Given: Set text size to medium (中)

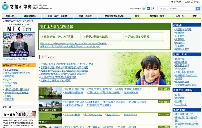Looking at the screenshot, I should click(148, 8).
